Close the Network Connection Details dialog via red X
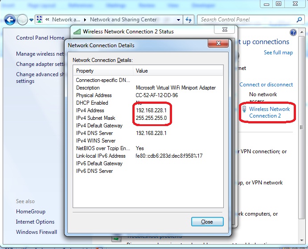The image size is (308, 249). [x=218, y=43]
